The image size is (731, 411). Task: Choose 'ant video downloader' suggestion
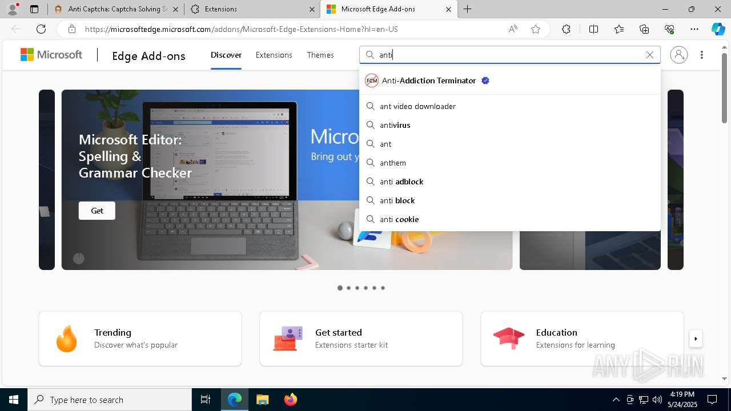click(x=510, y=106)
